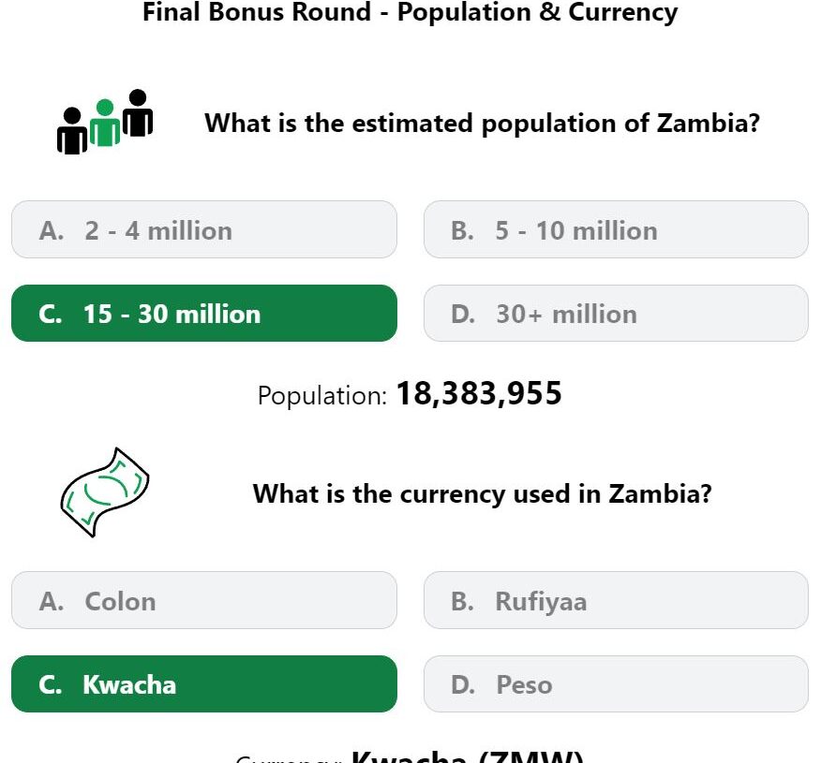The height and width of the screenshot is (763, 821).
Task: Select answer A. 2 - 4 million
Action: [x=204, y=229]
